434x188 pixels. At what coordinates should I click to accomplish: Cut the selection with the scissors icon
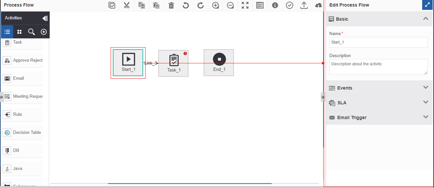[127, 5]
